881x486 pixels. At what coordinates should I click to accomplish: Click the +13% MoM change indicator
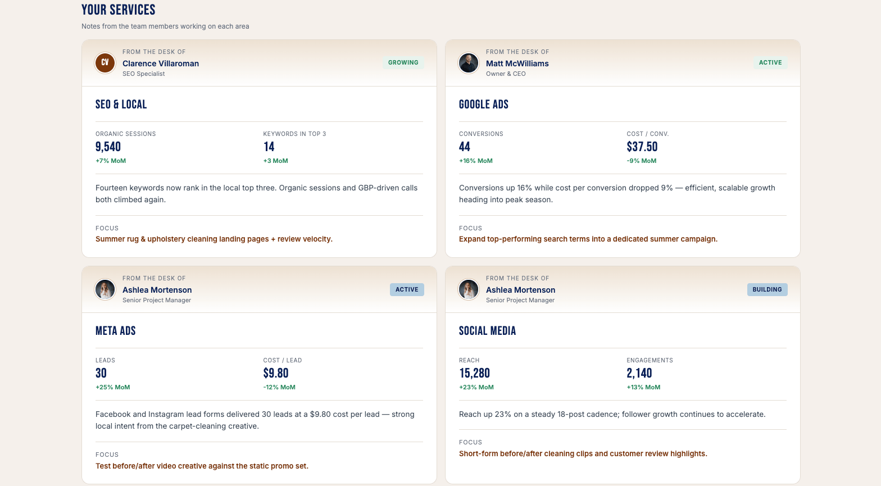tap(644, 387)
